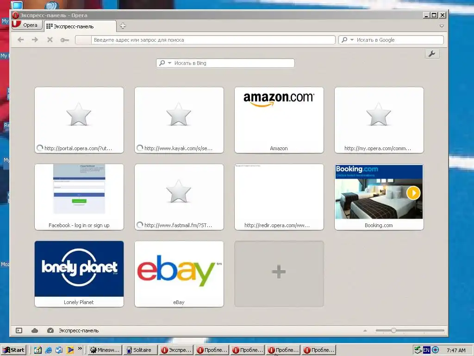Open fastmail.fm speed dial tile
Image resolution: width=474 pixels, height=356 pixels.
point(179,197)
